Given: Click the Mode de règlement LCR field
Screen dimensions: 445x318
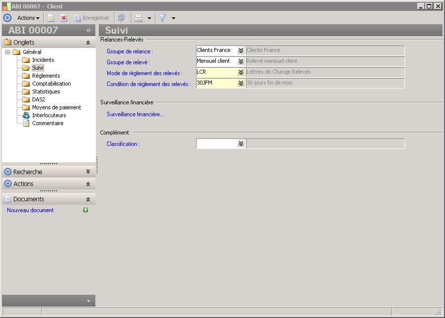Looking at the screenshot, I should tap(216, 72).
